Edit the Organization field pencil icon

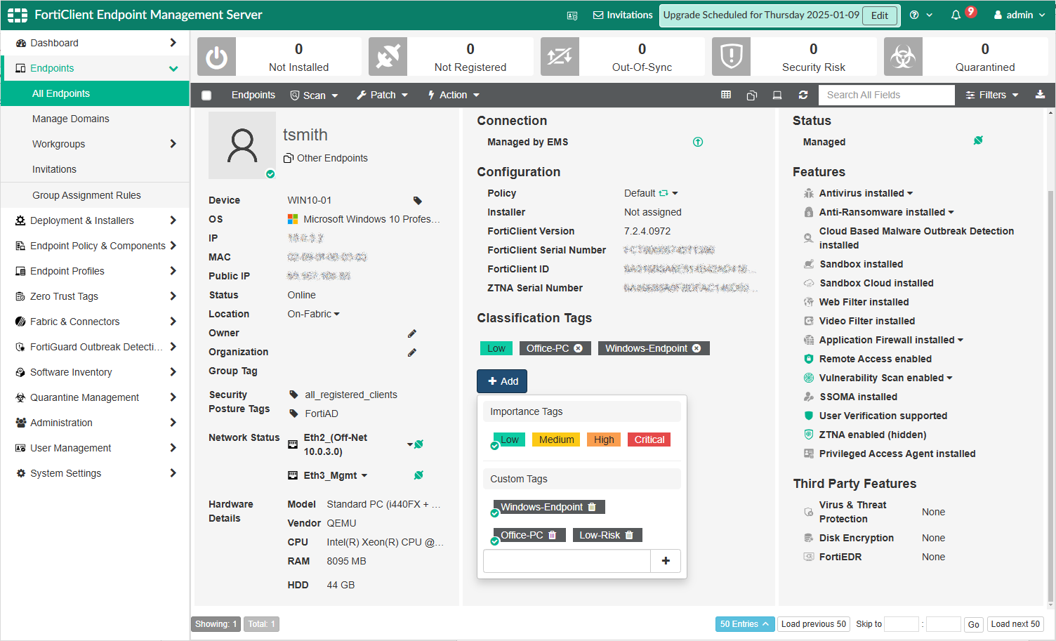(x=412, y=352)
